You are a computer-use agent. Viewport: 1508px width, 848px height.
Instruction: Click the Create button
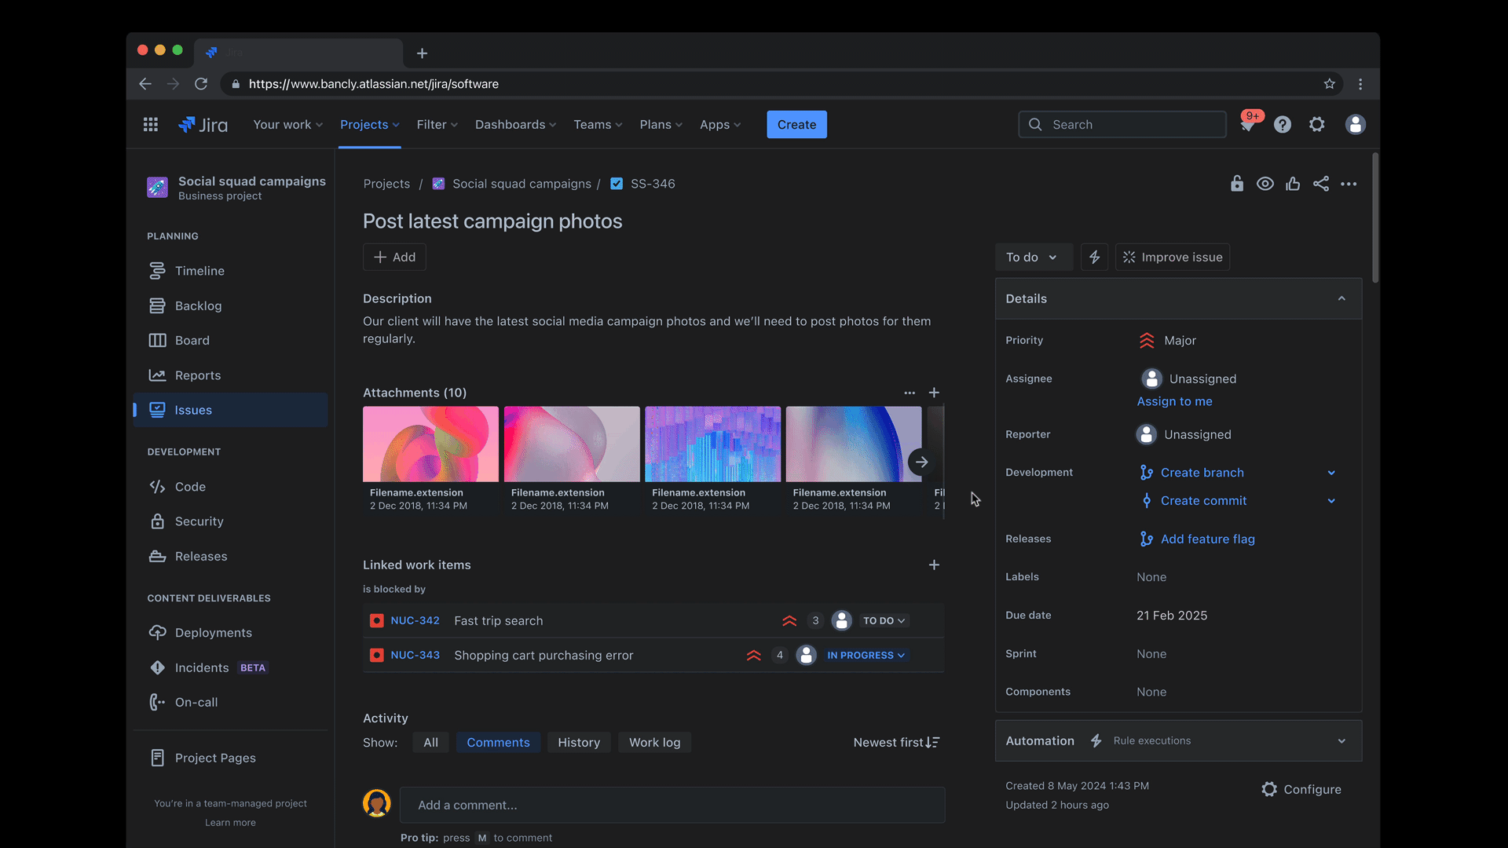(796, 125)
